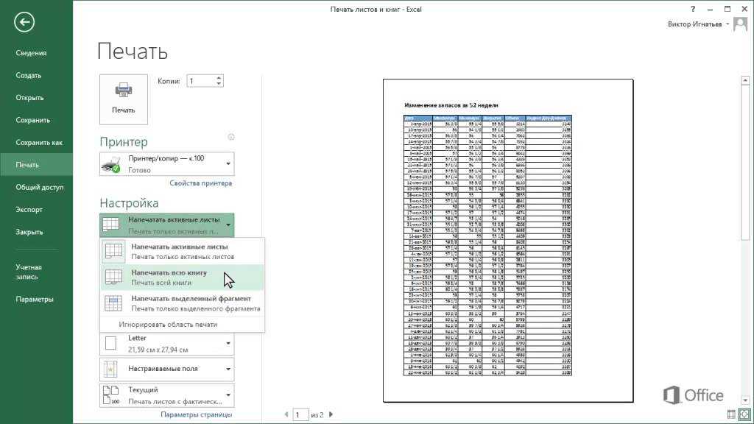The image size is (754, 424).
Task: Click the printer info icon next to Принтер
Action: pyautogui.click(x=230, y=137)
